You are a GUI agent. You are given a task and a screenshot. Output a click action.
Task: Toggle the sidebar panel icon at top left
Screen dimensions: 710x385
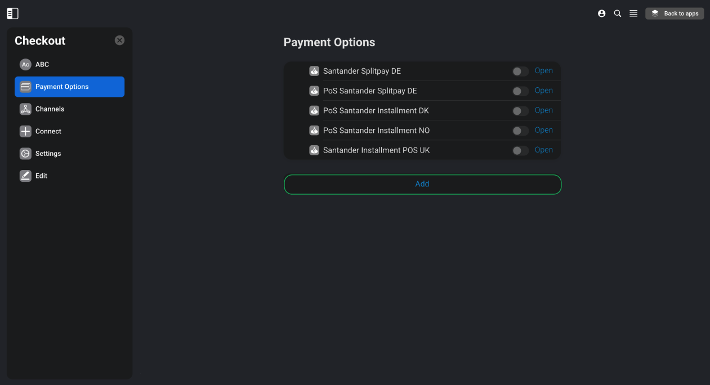click(12, 14)
